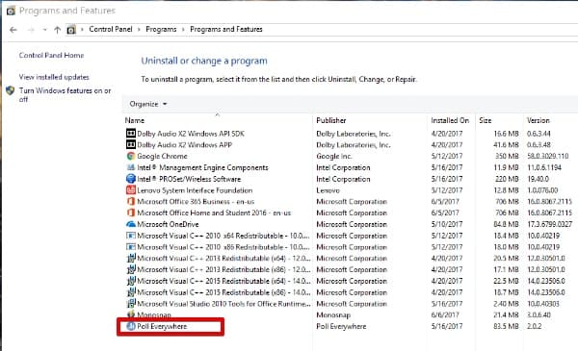Viewport: 578px width, 351px height.
Task: Go to Control Panel in the breadcrumb
Action: [x=110, y=29]
